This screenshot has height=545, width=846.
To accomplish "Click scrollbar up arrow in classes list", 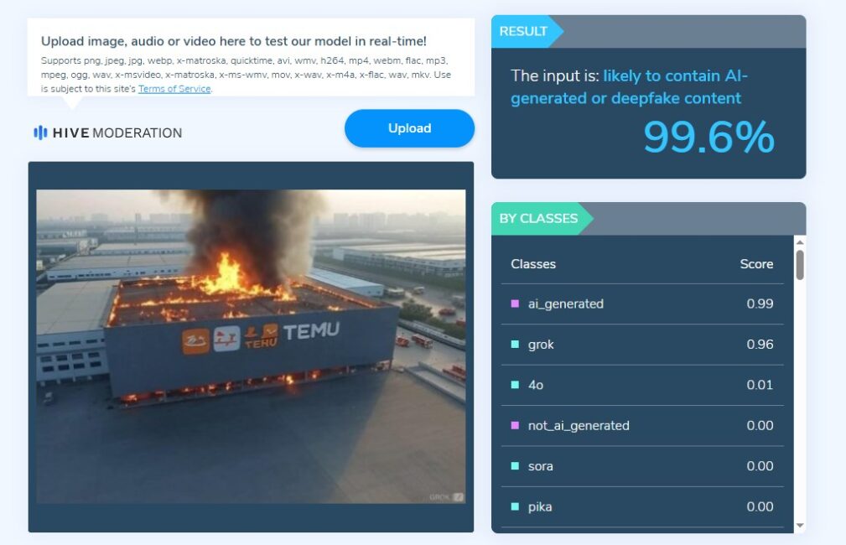I will 800,242.
